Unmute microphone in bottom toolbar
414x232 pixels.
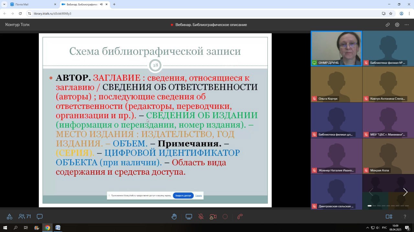[x=201, y=217]
